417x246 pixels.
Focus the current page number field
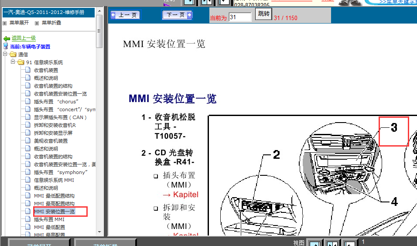pyautogui.click(x=240, y=17)
